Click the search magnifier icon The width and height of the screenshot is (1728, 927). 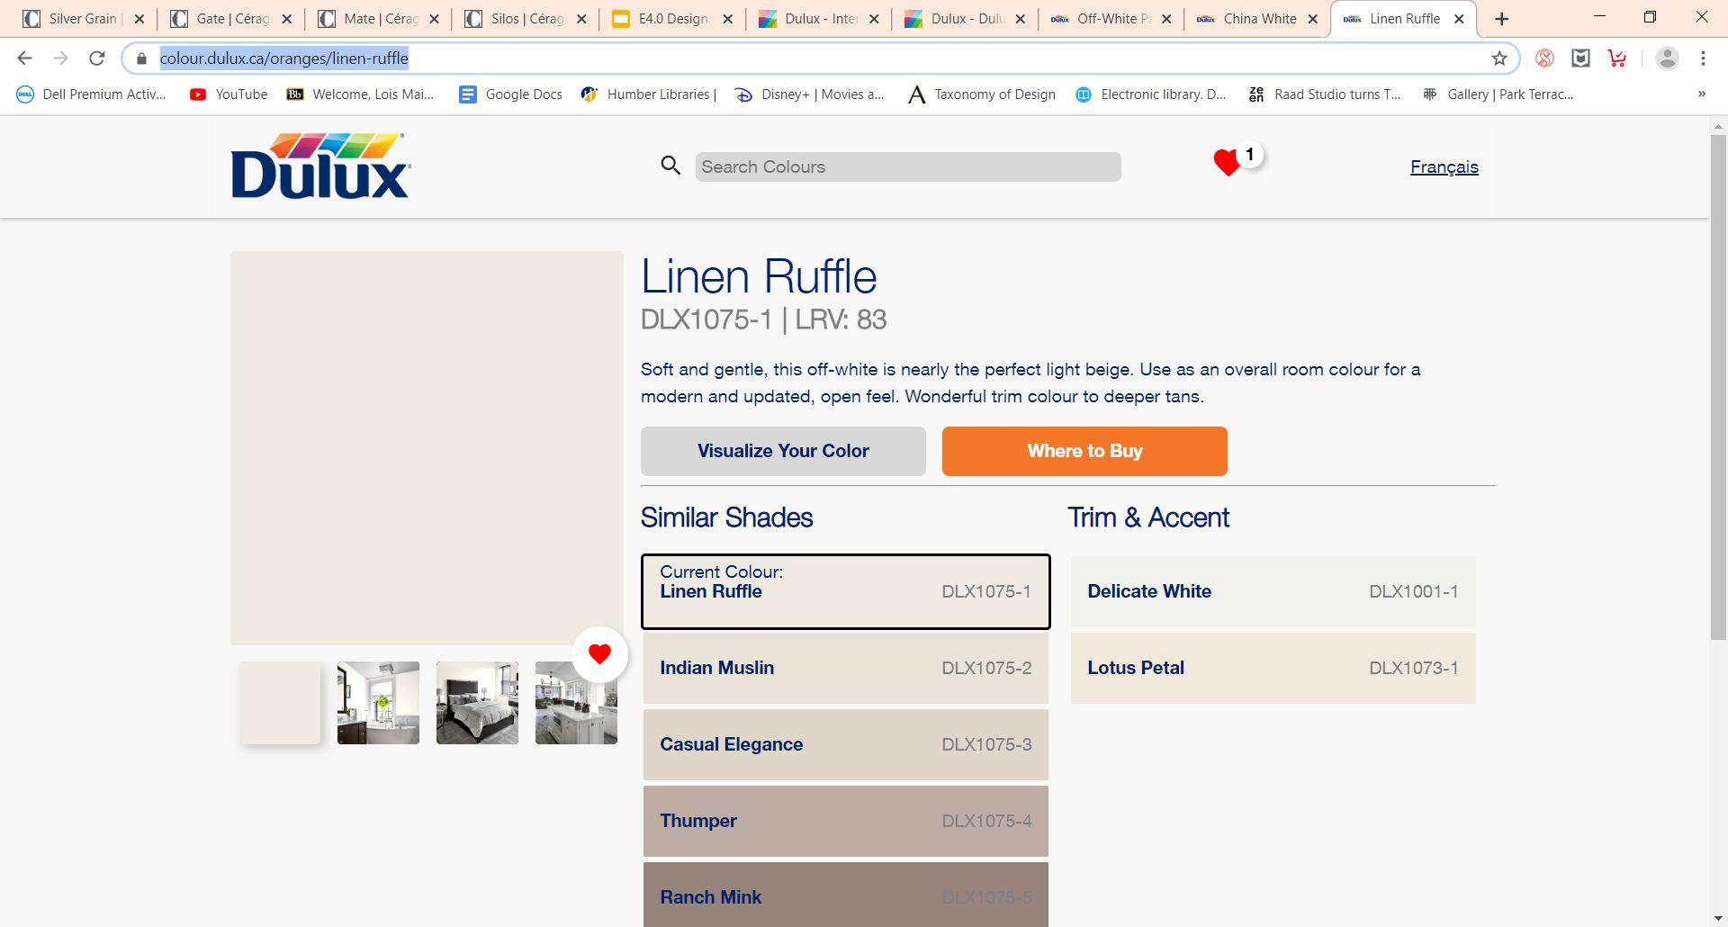coord(670,166)
